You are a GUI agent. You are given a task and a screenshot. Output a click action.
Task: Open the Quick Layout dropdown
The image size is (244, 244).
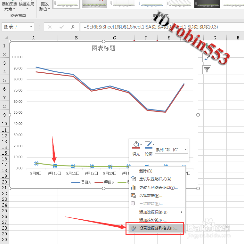[27, 6]
